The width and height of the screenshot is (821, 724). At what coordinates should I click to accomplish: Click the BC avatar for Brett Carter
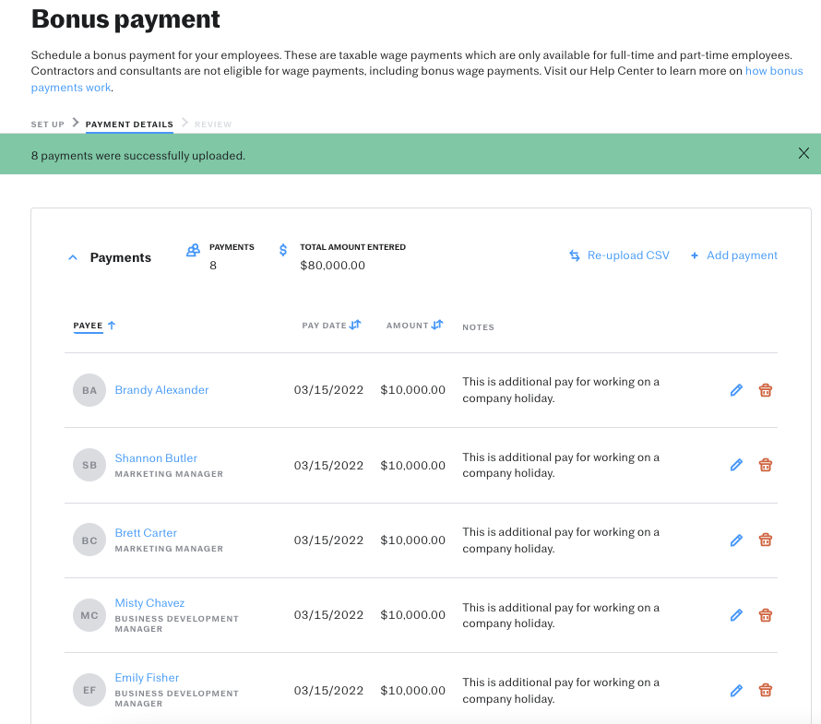pos(89,540)
